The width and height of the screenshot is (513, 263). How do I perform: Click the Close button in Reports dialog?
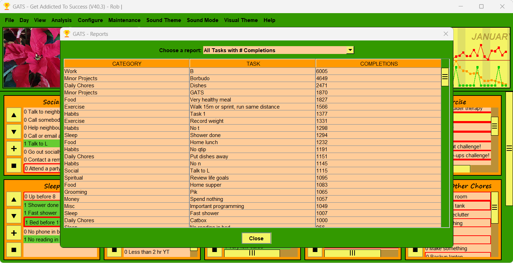pos(256,239)
